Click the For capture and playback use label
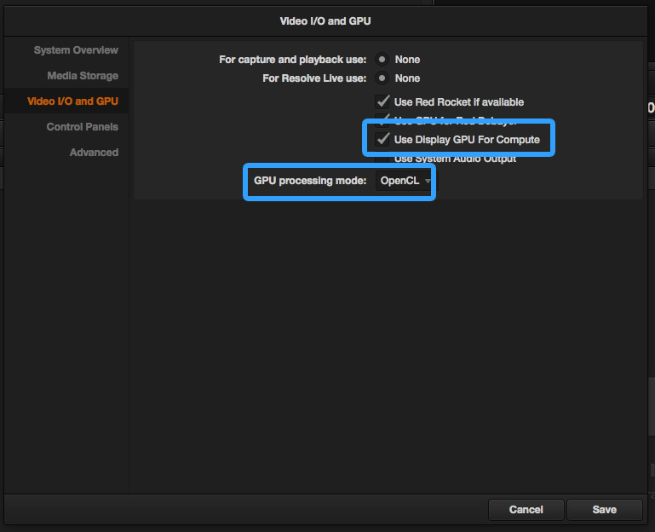Image resolution: width=655 pixels, height=532 pixels. [292, 60]
